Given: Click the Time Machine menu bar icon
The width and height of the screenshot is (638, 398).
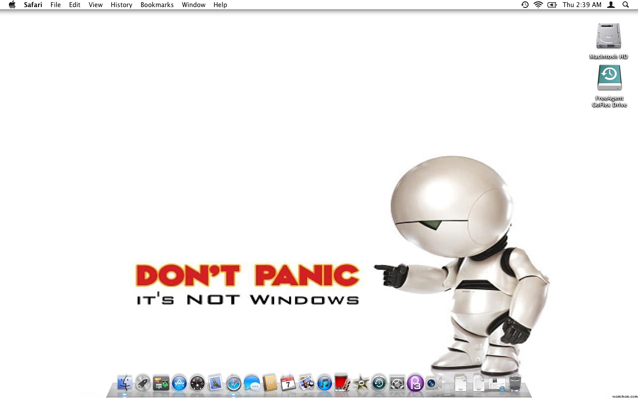Looking at the screenshot, I should (525, 5).
